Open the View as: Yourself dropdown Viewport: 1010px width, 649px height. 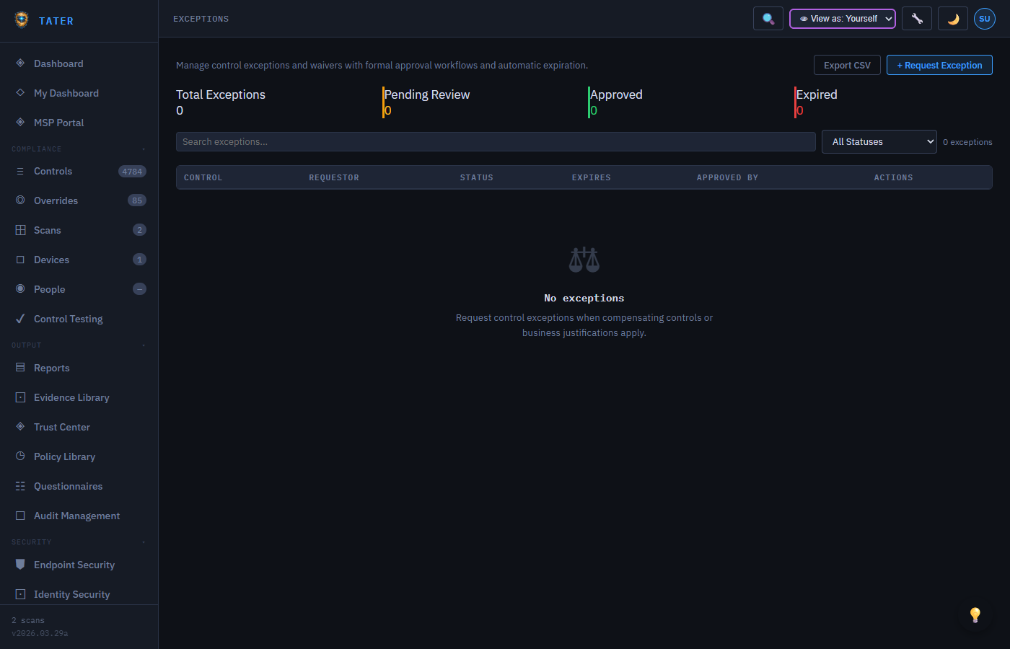click(843, 19)
